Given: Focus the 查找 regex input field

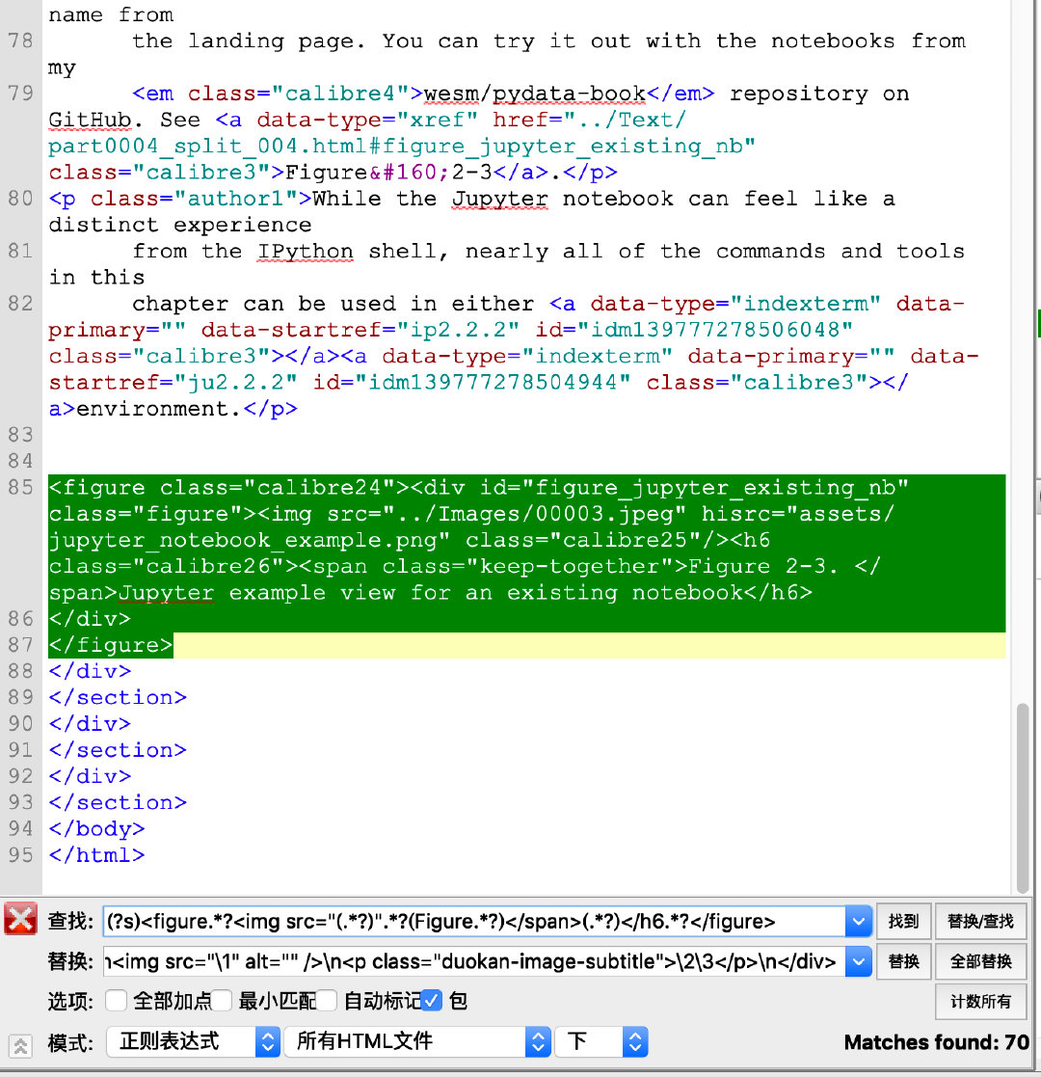Looking at the screenshot, I should [x=474, y=921].
